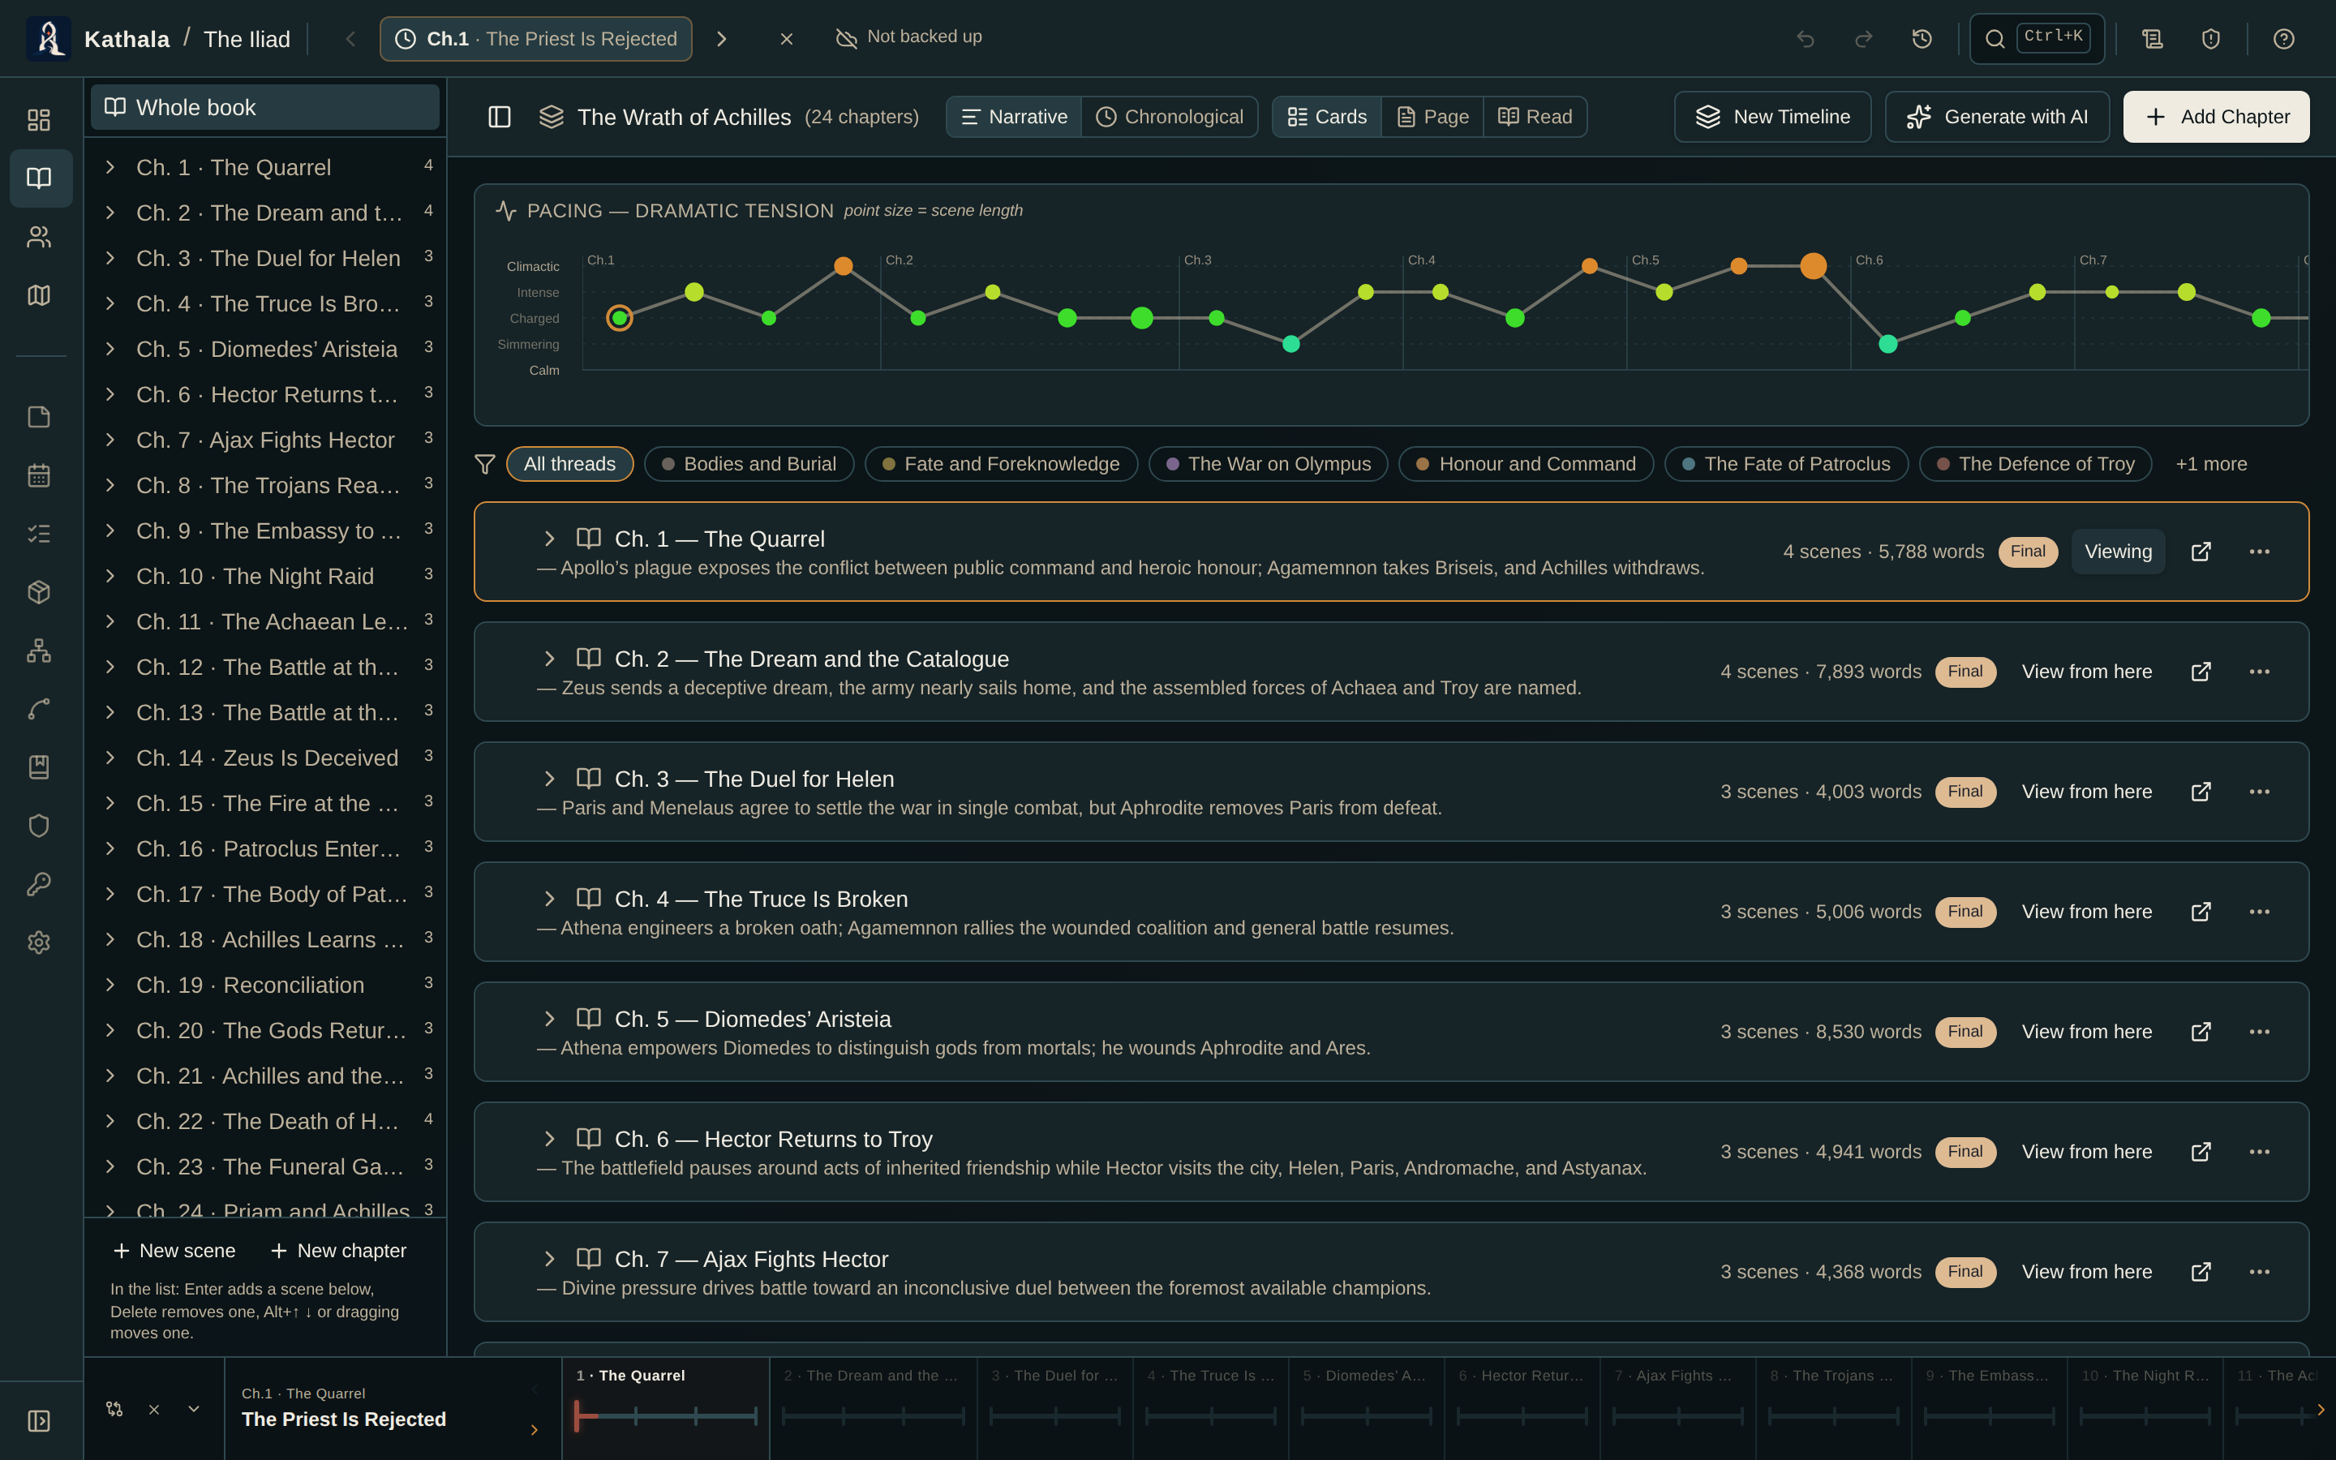Click the large climactic Ch.5 pacing point
This screenshot has height=1460, width=2336.
pos(1814,265)
